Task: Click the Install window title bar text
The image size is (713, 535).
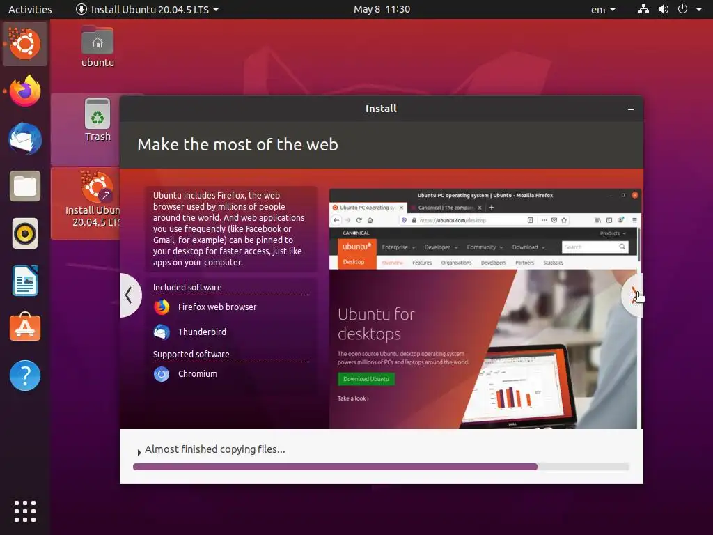Action: [x=381, y=109]
